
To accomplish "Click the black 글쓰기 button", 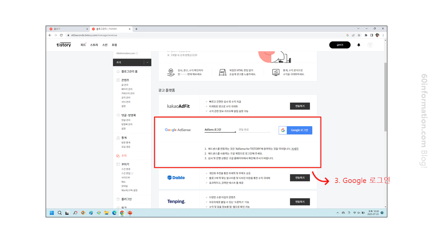I will (x=340, y=45).
